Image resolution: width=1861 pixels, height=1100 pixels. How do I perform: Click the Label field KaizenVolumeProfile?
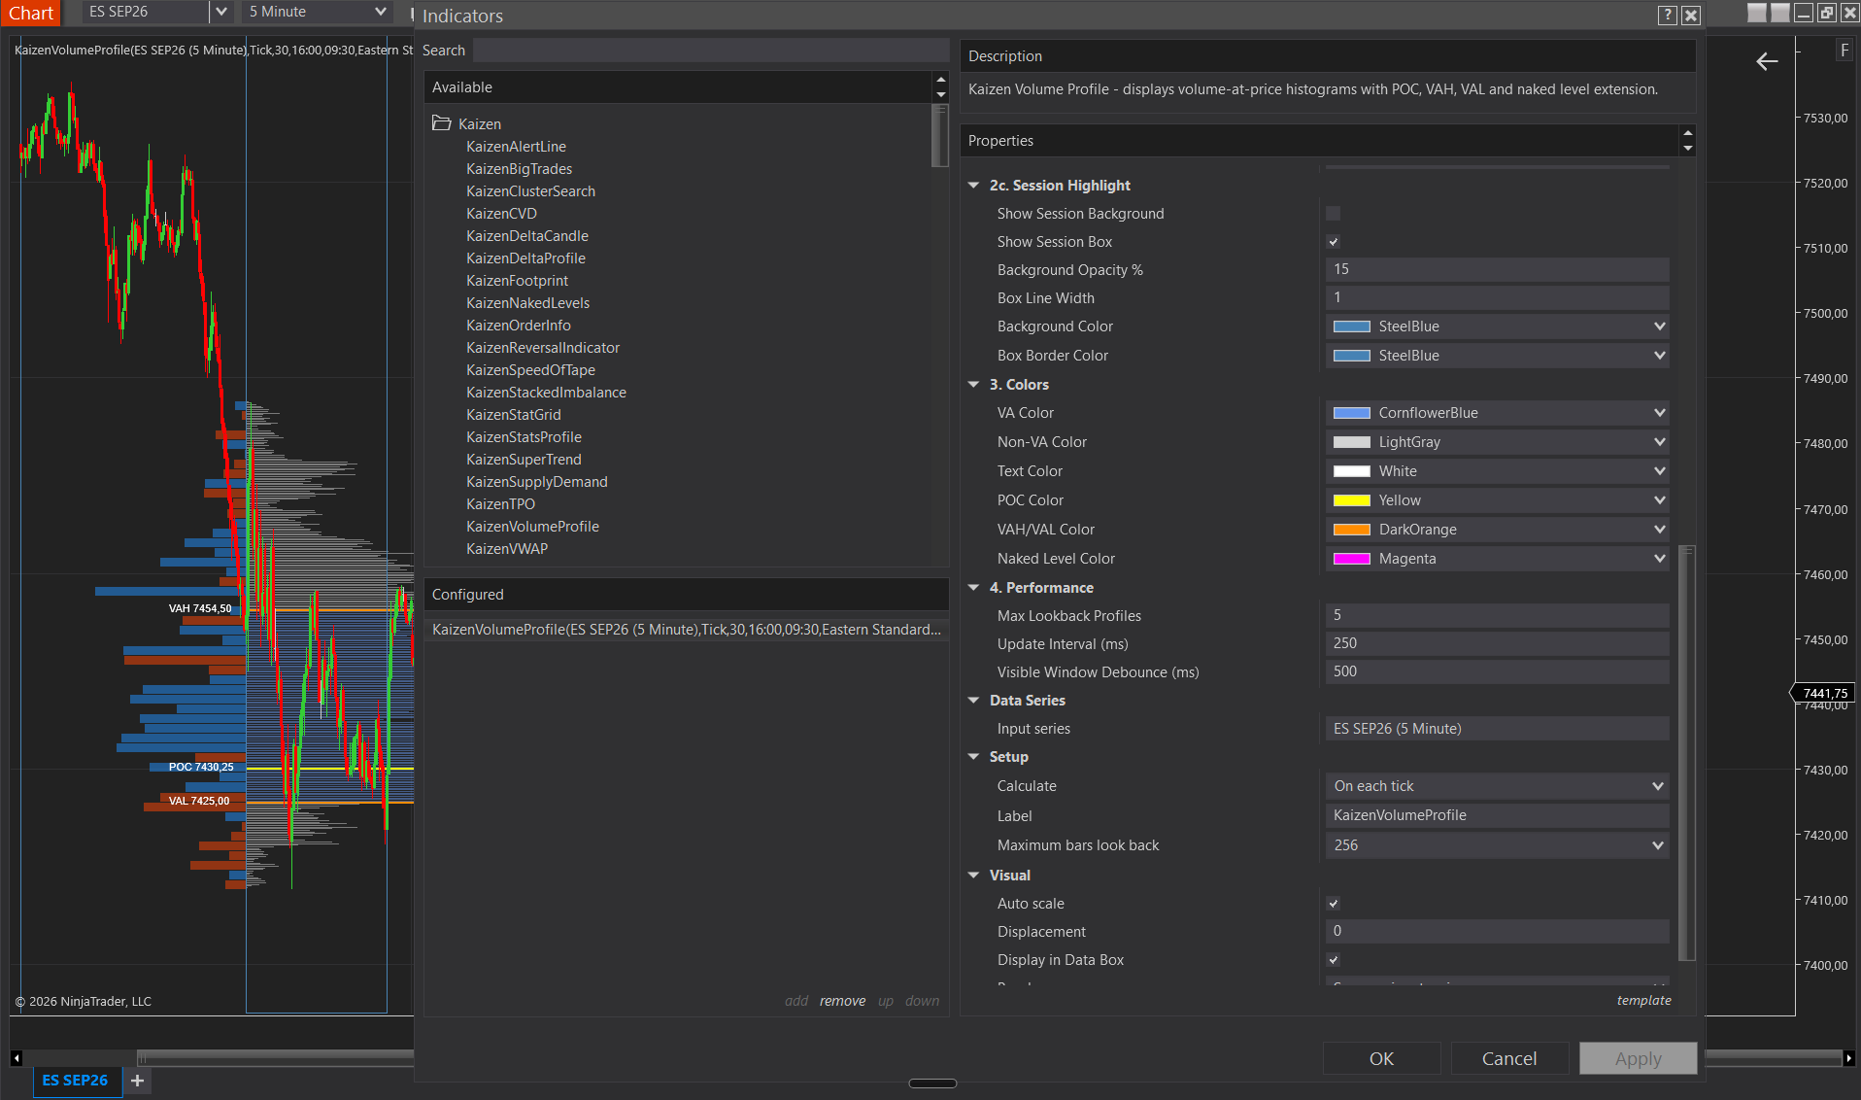click(x=1498, y=815)
